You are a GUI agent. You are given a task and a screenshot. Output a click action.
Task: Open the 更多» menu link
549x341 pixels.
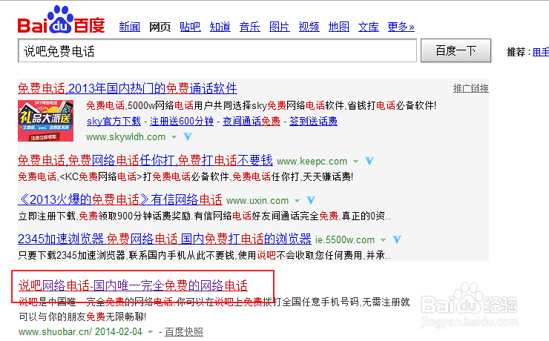coord(401,27)
